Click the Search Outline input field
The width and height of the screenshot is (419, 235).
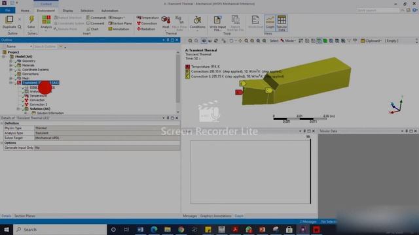[45, 46]
